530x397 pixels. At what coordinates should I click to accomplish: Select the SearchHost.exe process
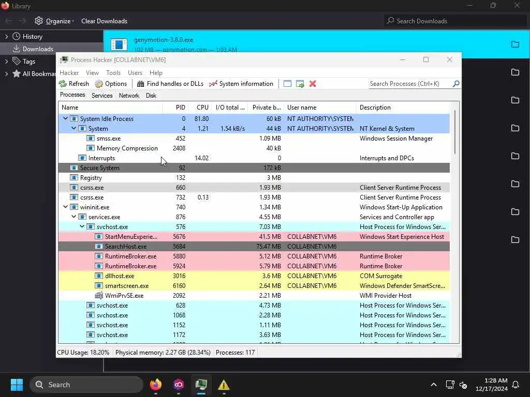click(254, 247)
